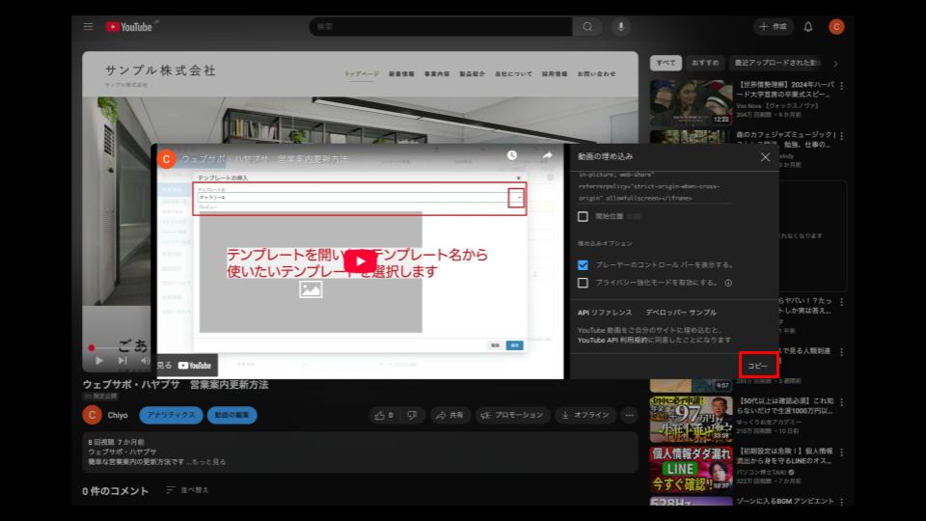Viewport: 926px width, 521px height.
Task: Click embed code text field
Action: point(654,186)
